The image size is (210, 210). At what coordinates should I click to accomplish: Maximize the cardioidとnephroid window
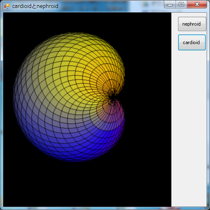[x=181, y=5]
